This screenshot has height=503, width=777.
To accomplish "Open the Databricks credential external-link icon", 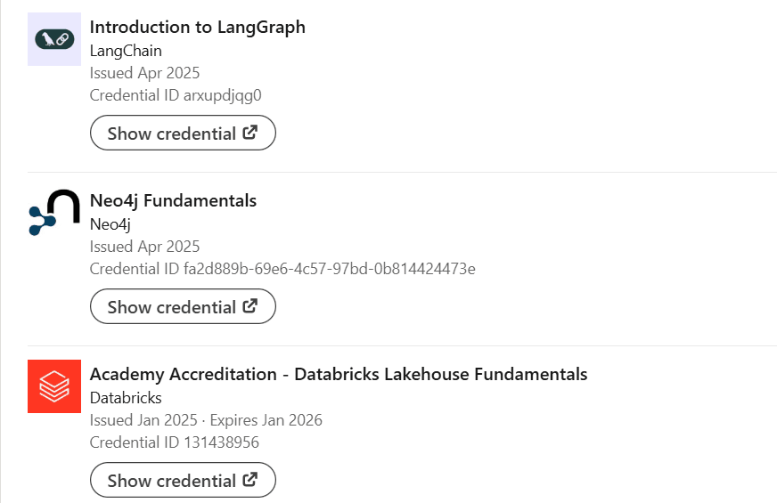I will 249,480.
